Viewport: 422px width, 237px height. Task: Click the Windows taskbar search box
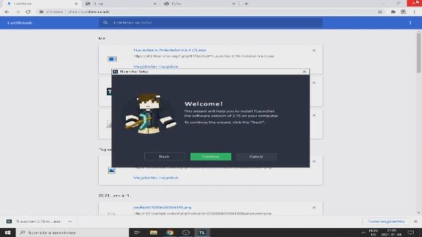tap(73, 232)
